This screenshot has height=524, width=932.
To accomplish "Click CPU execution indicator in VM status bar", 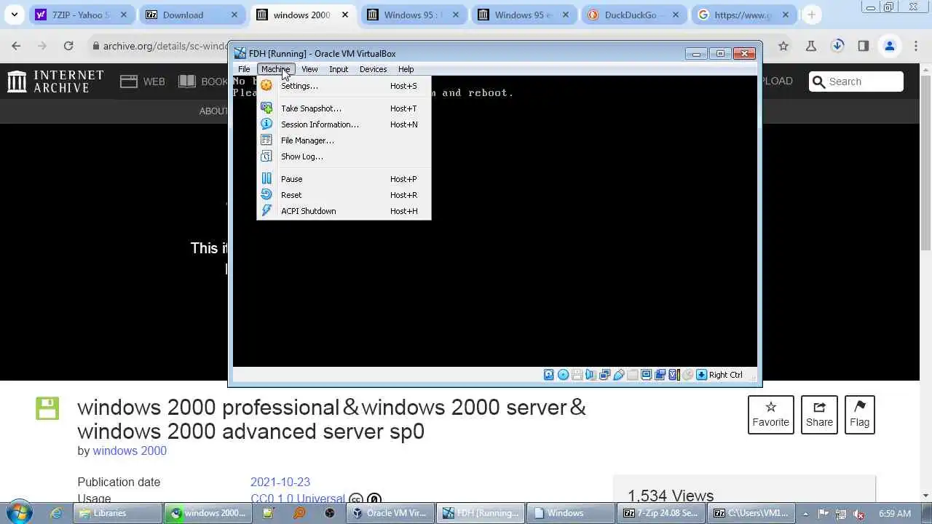I will (x=674, y=375).
